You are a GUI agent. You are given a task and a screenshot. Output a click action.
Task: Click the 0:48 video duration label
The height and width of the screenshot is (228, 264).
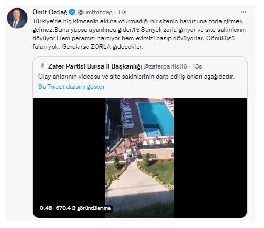[x=46, y=208]
